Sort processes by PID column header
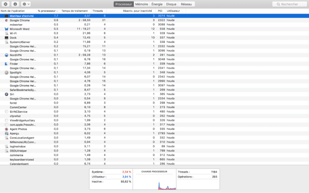Viewport: 309px width, 193px height. (160, 10)
